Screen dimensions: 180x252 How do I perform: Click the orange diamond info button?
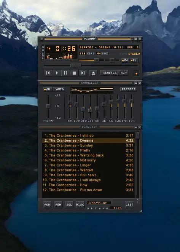point(136,73)
